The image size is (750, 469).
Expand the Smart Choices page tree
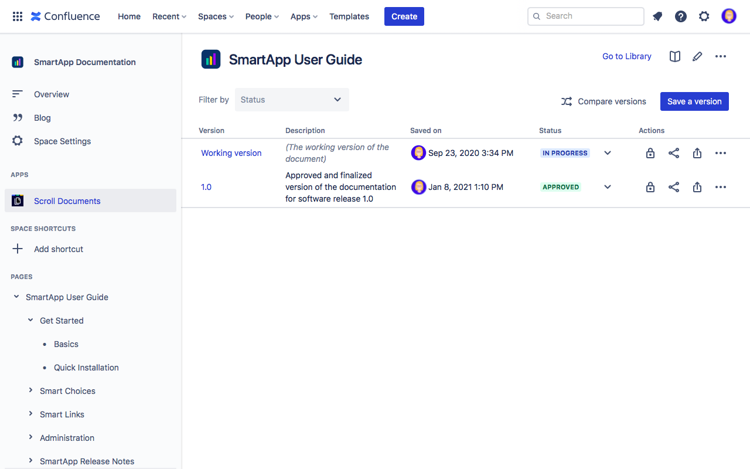point(30,390)
